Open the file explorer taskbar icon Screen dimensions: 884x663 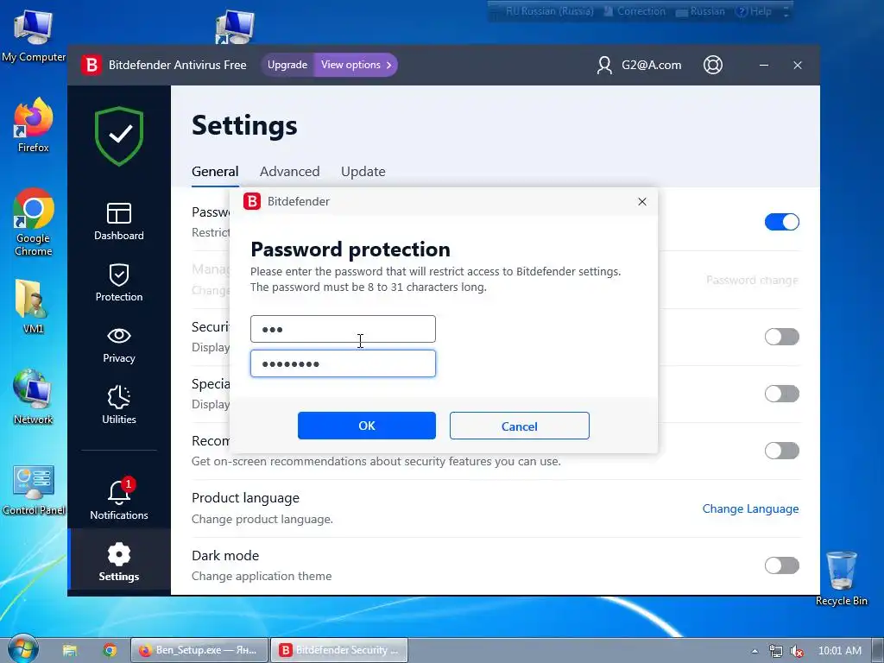click(x=69, y=651)
